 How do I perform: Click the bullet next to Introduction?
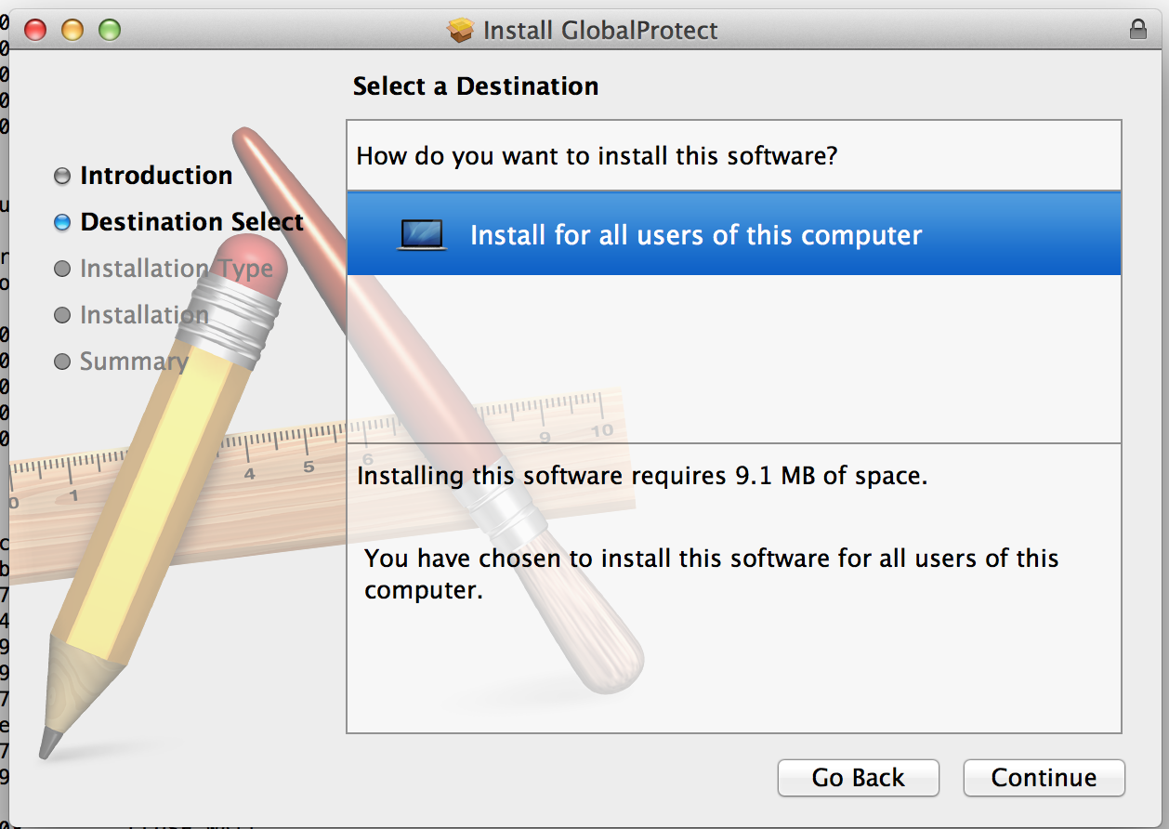(62, 176)
